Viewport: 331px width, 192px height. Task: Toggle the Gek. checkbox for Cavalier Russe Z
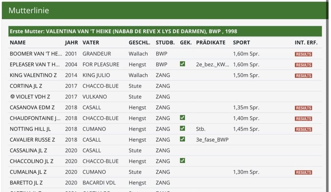click(182, 139)
